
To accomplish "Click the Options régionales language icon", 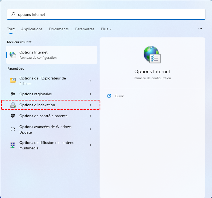I will 13,94.
